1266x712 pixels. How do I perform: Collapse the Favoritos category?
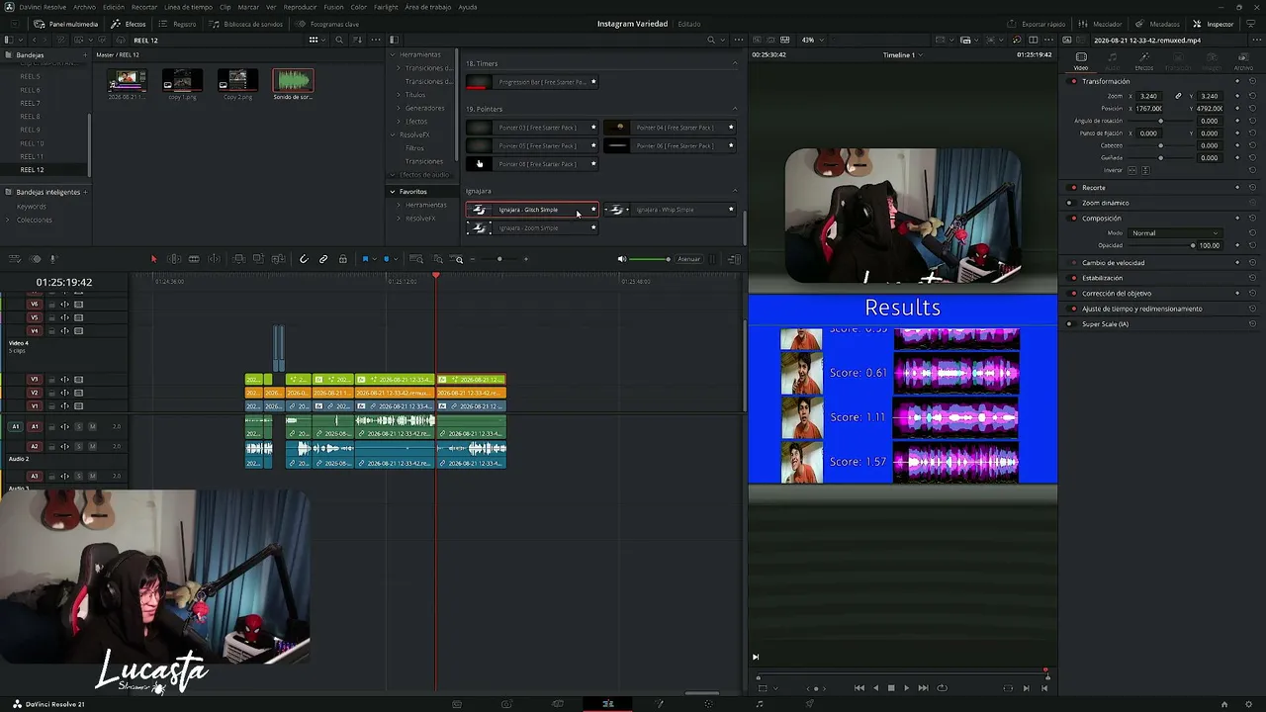click(393, 192)
